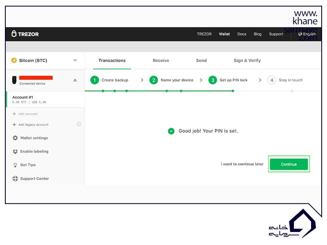Select Account #1 in sidebar
The width and height of the screenshot is (327, 245).
point(45,99)
